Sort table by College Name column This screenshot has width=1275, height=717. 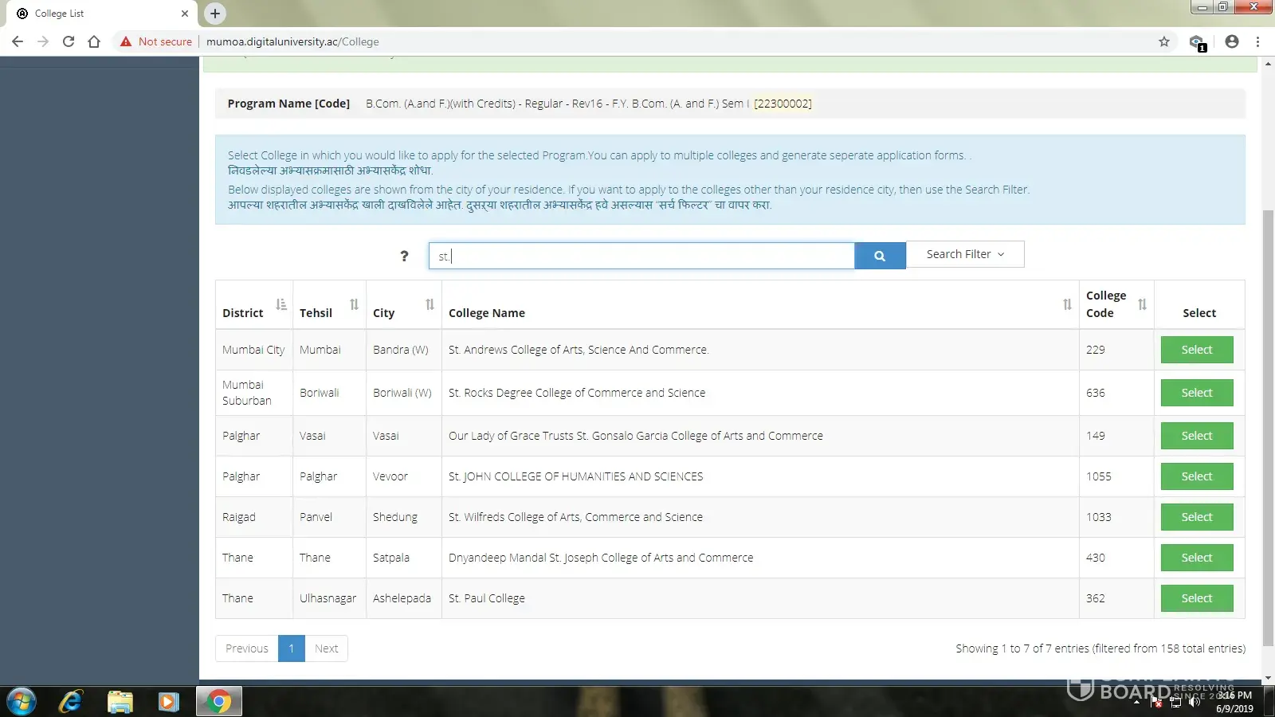coord(1067,304)
